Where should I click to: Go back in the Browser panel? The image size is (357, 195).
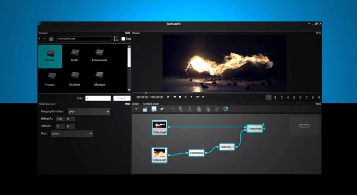point(39,39)
